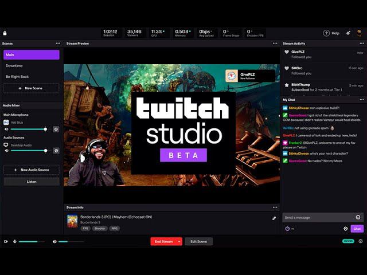Open the Help question mark icon

[326, 33]
